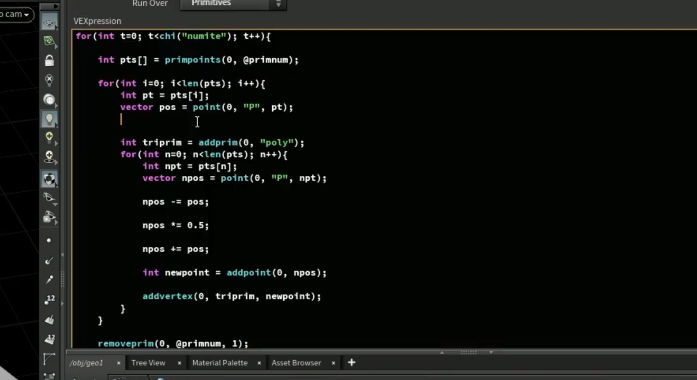This screenshot has width=697, height=380.
Task: Click the smooth shaded sphere icon
Action: pyautogui.click(x=49, y=100)
